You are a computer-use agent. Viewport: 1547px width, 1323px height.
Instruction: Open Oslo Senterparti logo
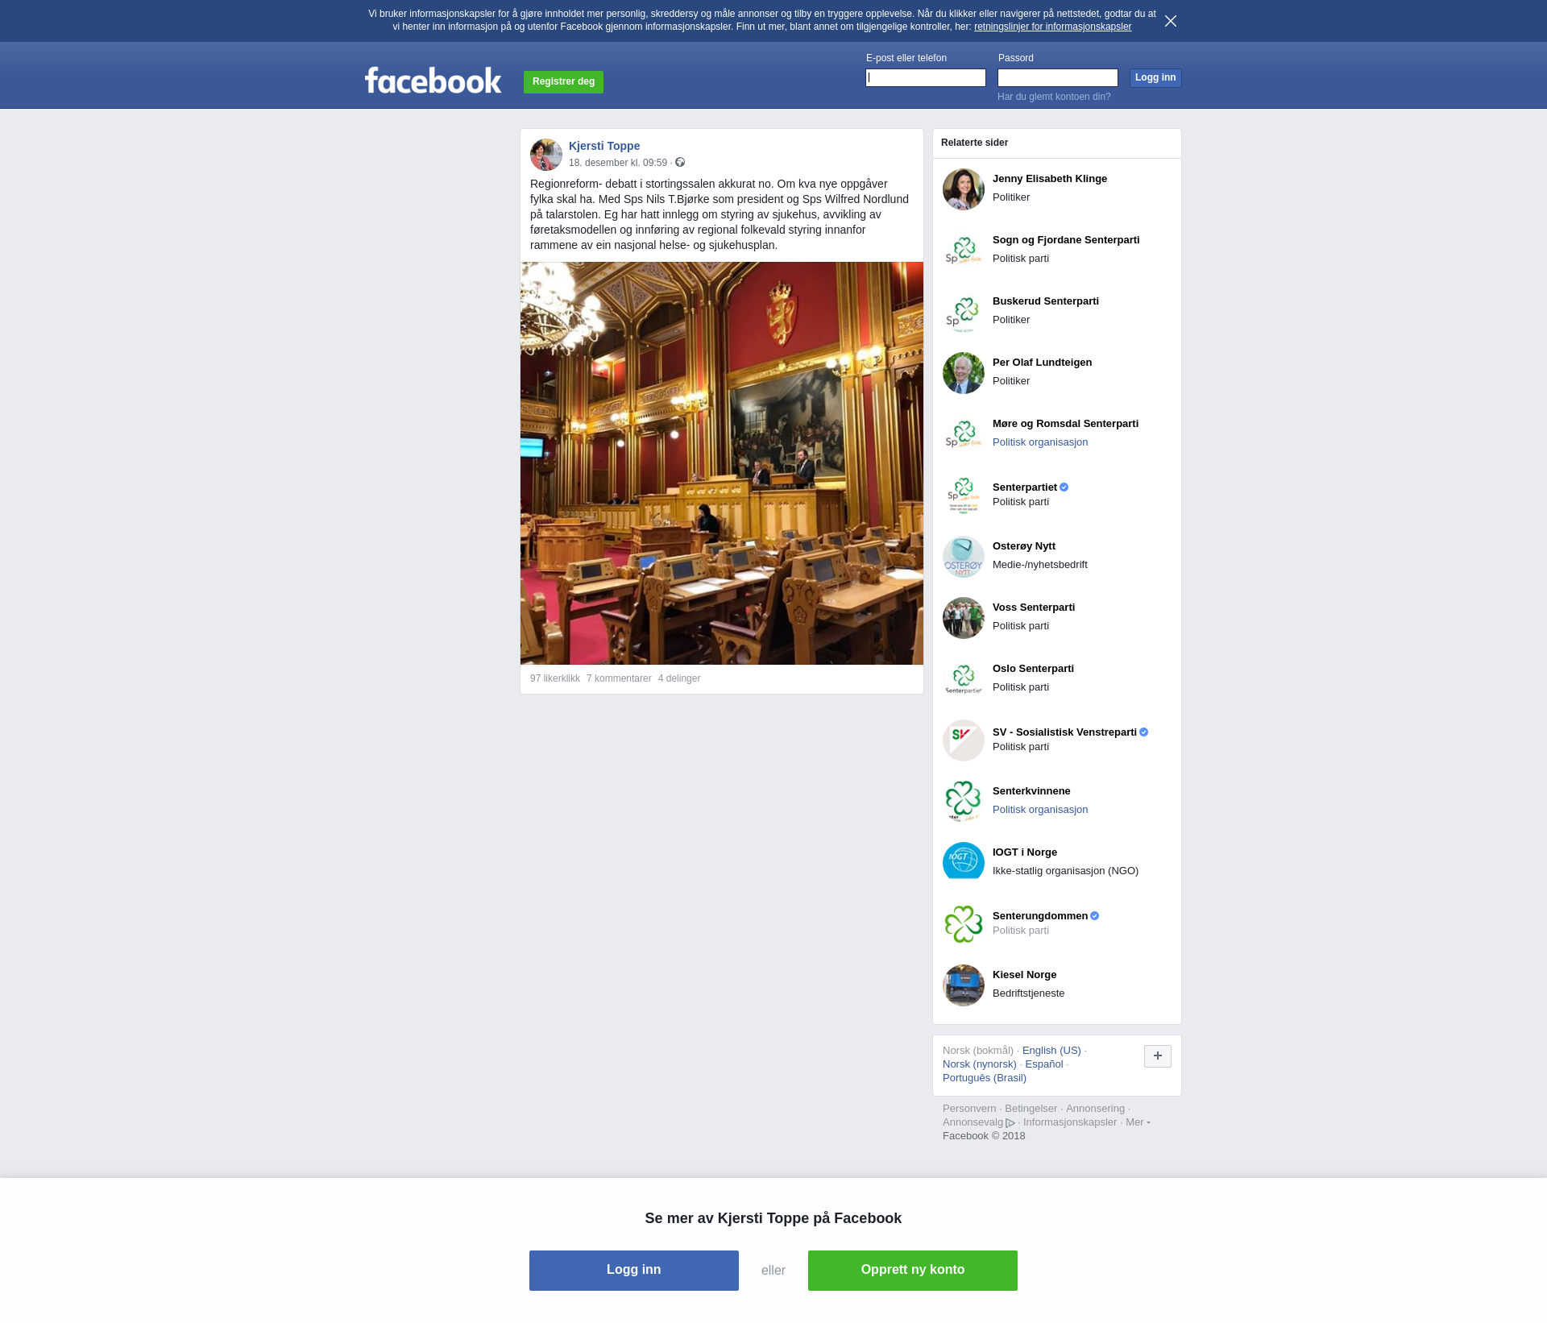[x=964, y=679]
